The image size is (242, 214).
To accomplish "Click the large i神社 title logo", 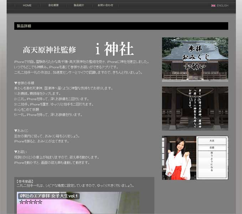I will (115, 49).
